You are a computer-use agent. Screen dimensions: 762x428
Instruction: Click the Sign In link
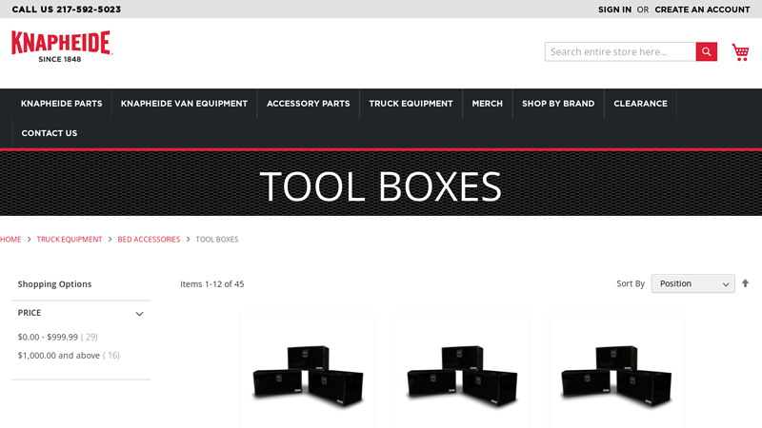(x=614, y=10)
